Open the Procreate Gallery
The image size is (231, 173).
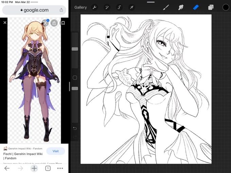click(x=81, y=7)
